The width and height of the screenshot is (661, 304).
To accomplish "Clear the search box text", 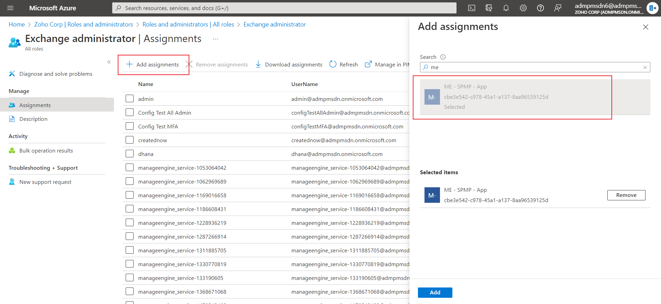I will pos(645,67).
